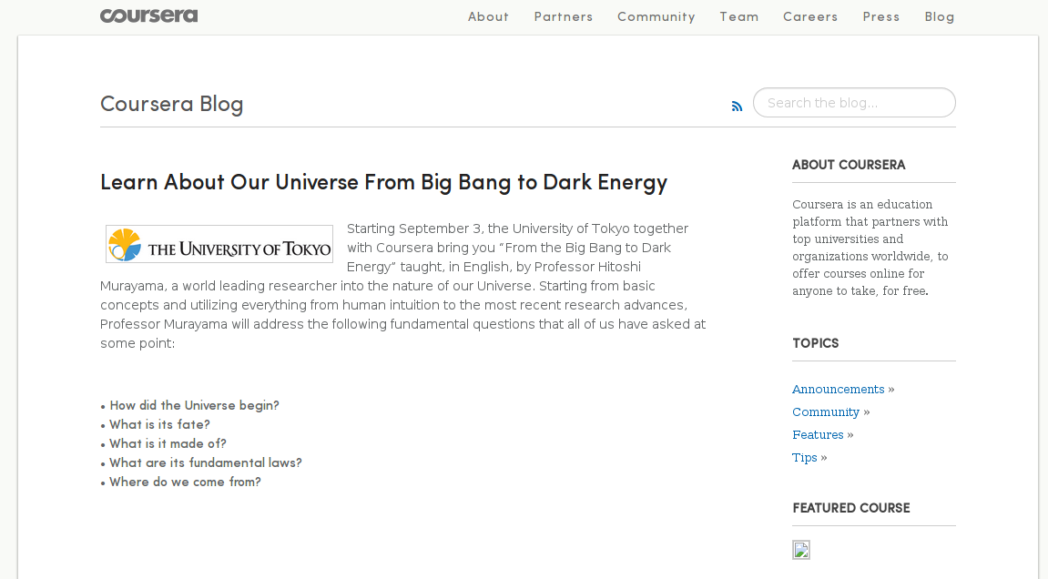Click the broken featured course image

pyautogui.click(x=800, y=550)
